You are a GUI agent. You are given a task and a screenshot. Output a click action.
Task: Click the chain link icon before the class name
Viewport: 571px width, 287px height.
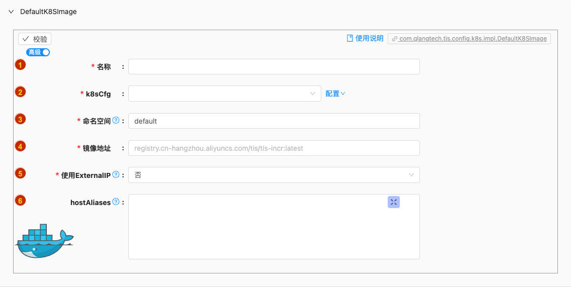tap(394, 39)
